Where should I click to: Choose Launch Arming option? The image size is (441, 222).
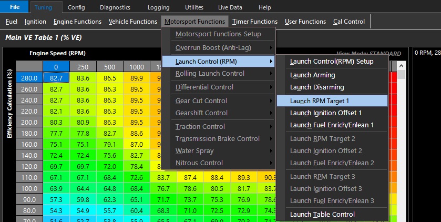pyautogui.click(x=312, y=75)
